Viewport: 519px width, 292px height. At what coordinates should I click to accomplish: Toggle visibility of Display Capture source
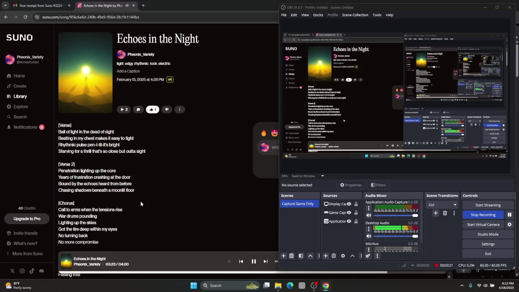click(x=349, y=204)
